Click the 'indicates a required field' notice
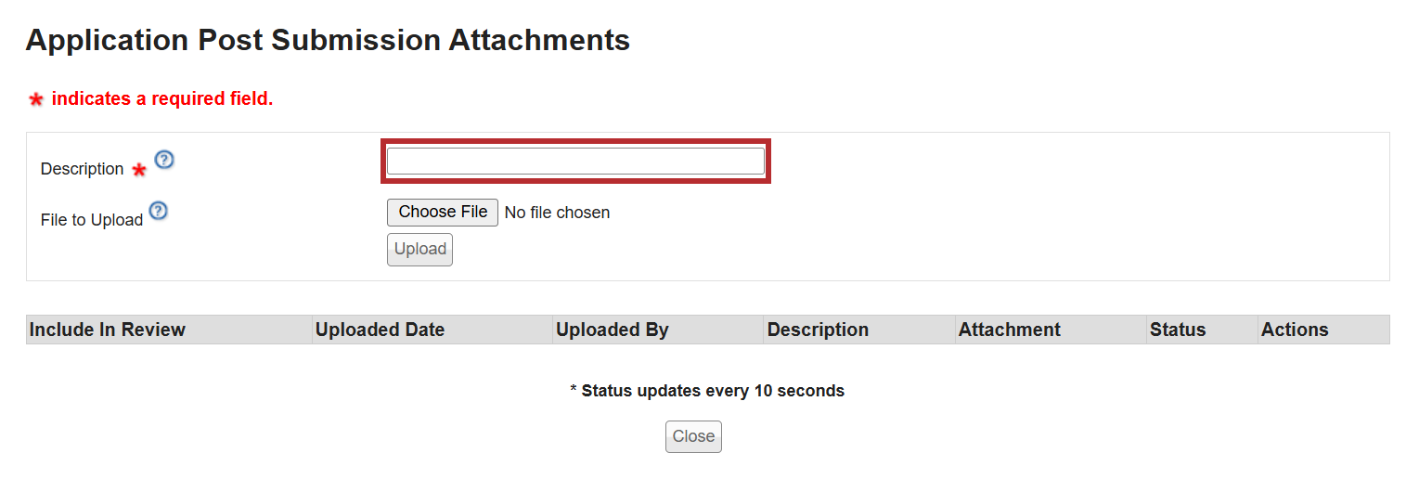 (x=162, y=98)
